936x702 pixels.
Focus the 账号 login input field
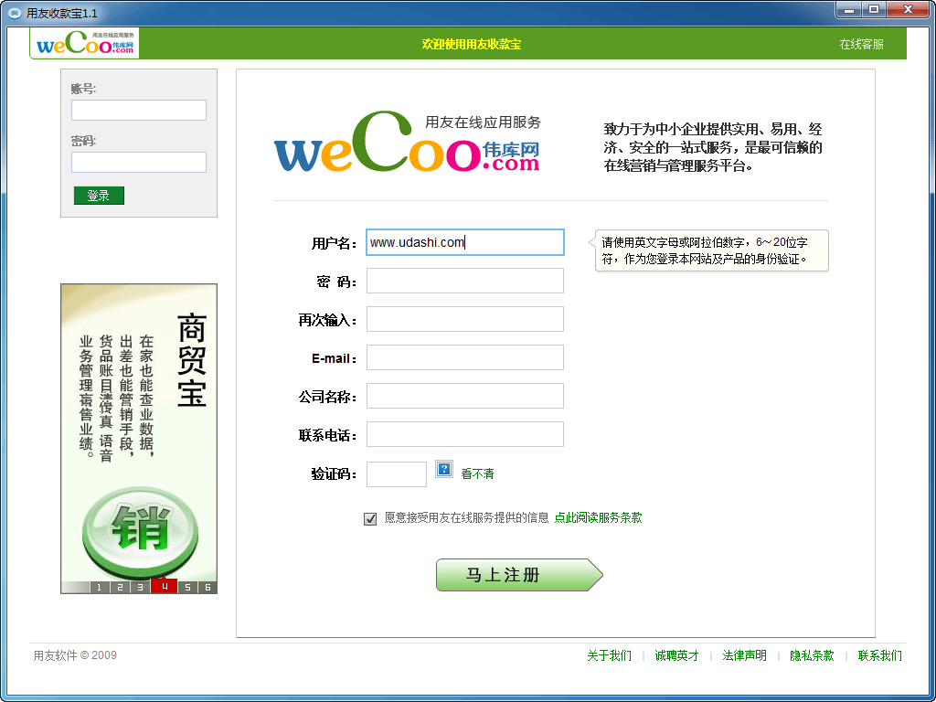coord(139,110)
